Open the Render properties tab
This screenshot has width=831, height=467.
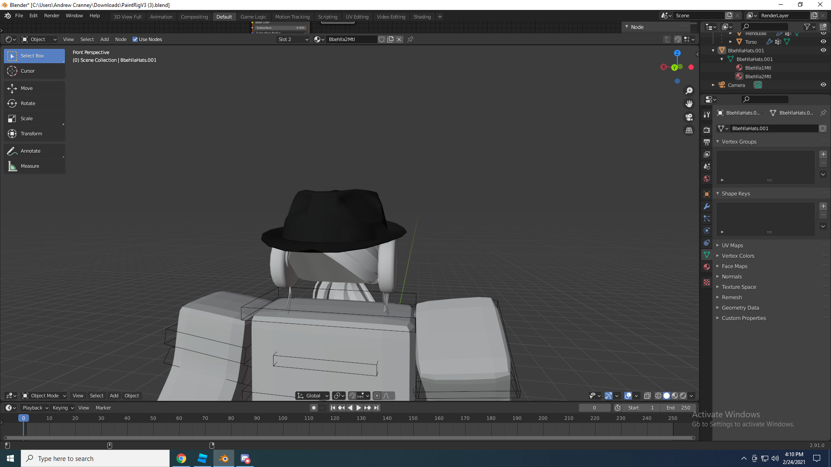pyautogui.click(x=707, y=129)
